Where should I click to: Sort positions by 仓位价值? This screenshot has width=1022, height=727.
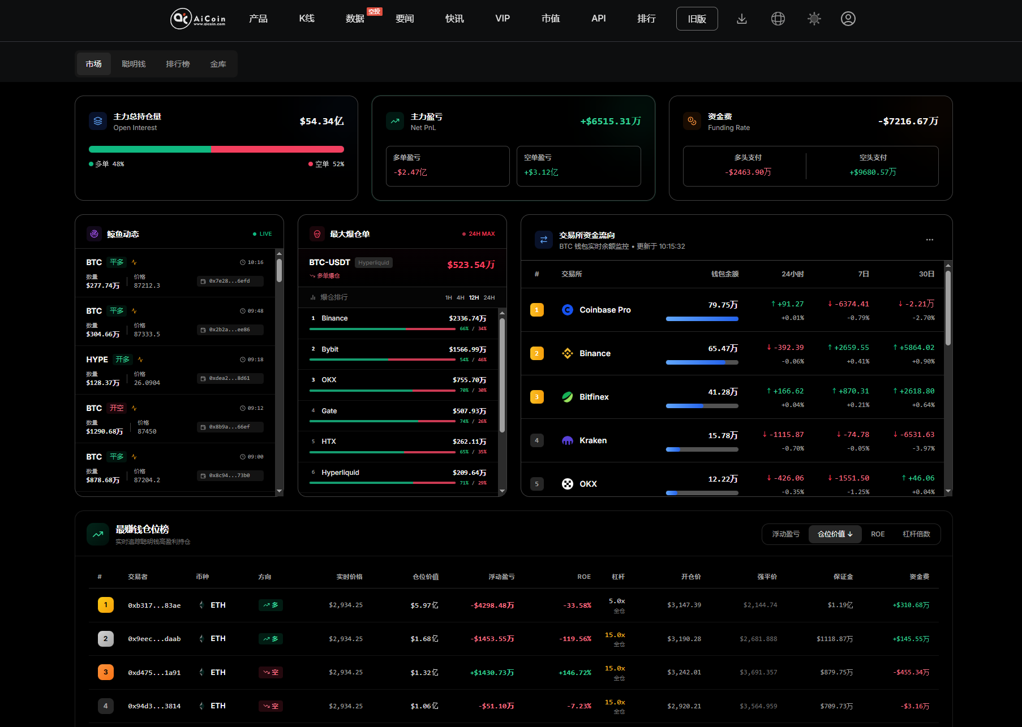tap(835, 534)
